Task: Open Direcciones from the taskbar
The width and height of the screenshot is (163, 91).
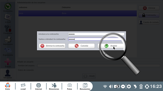Action: (54, 86)
